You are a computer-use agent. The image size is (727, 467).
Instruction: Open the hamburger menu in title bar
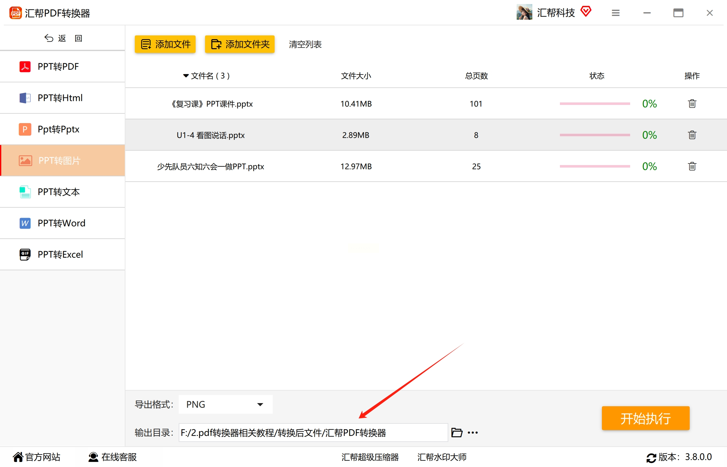tap(615, 13)
